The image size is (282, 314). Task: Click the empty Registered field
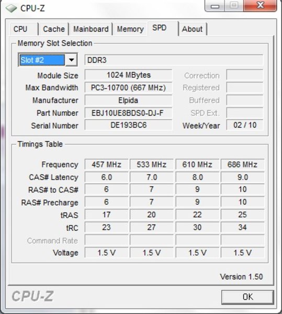point(244,87)
